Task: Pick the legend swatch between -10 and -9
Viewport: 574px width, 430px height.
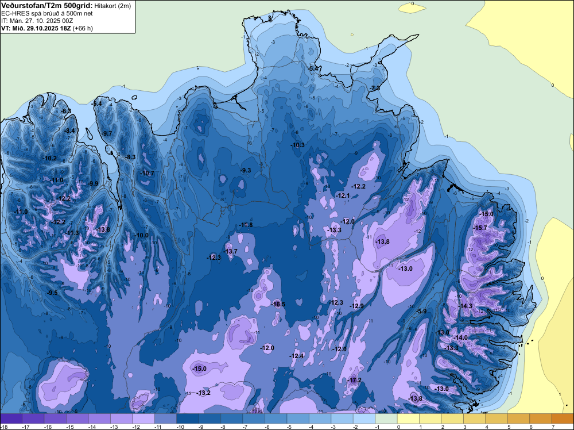Action: click(188, 419)
